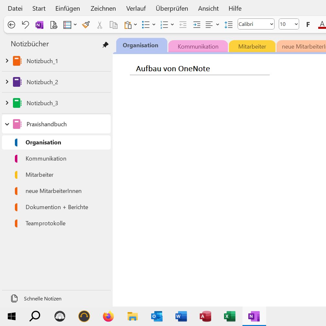This screenshot has width=326, height=326.
Task: Open Outlook from the taskbar
Action: 157,316
